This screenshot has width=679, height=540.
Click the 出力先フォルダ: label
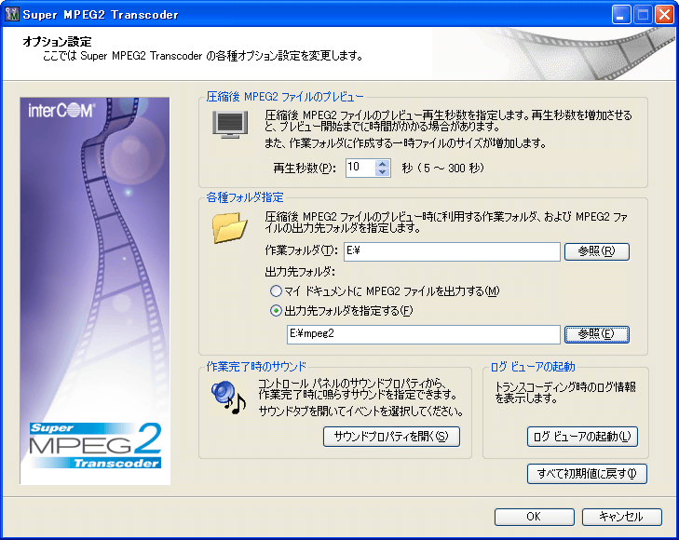click(300, 272)
